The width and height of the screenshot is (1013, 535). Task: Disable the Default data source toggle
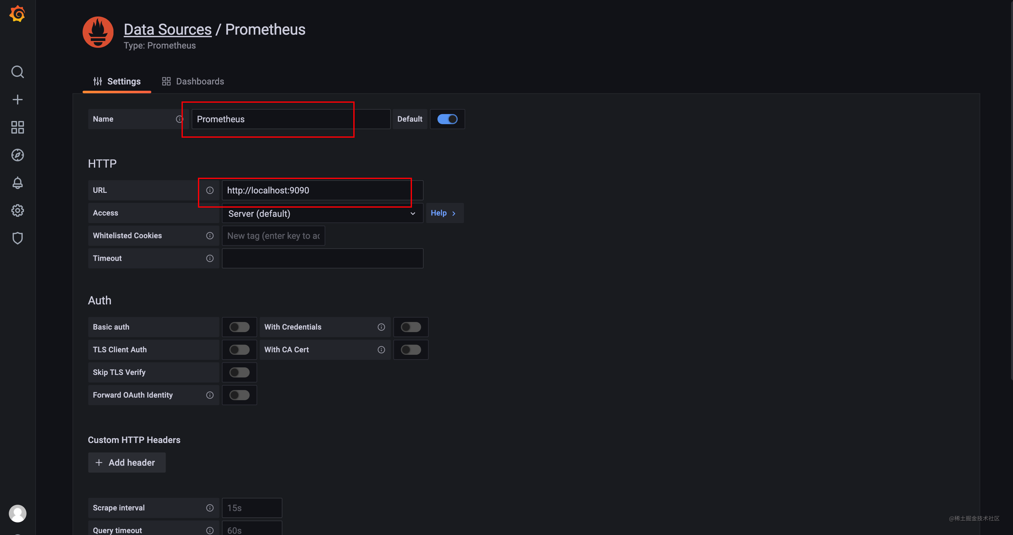447,119
